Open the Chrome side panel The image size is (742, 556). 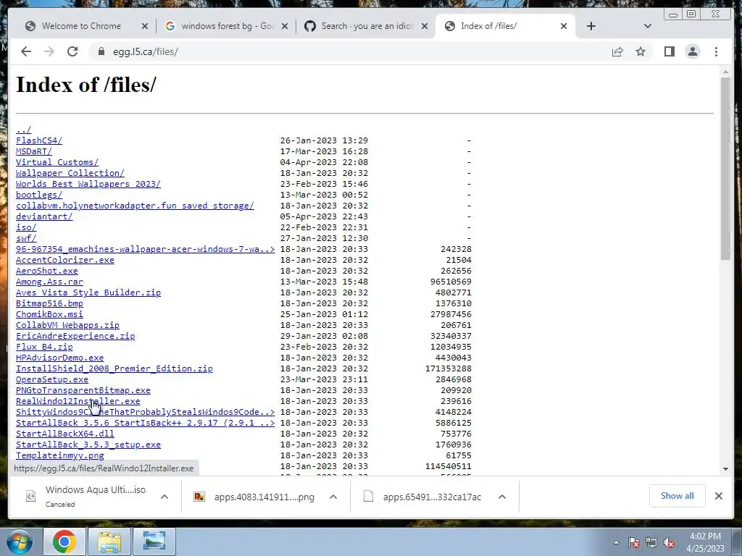pos(669,51)
